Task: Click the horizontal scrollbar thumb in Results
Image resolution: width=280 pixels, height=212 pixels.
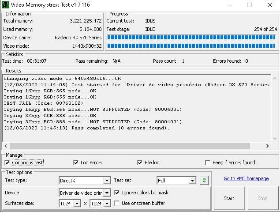Action: pos(130,146)
